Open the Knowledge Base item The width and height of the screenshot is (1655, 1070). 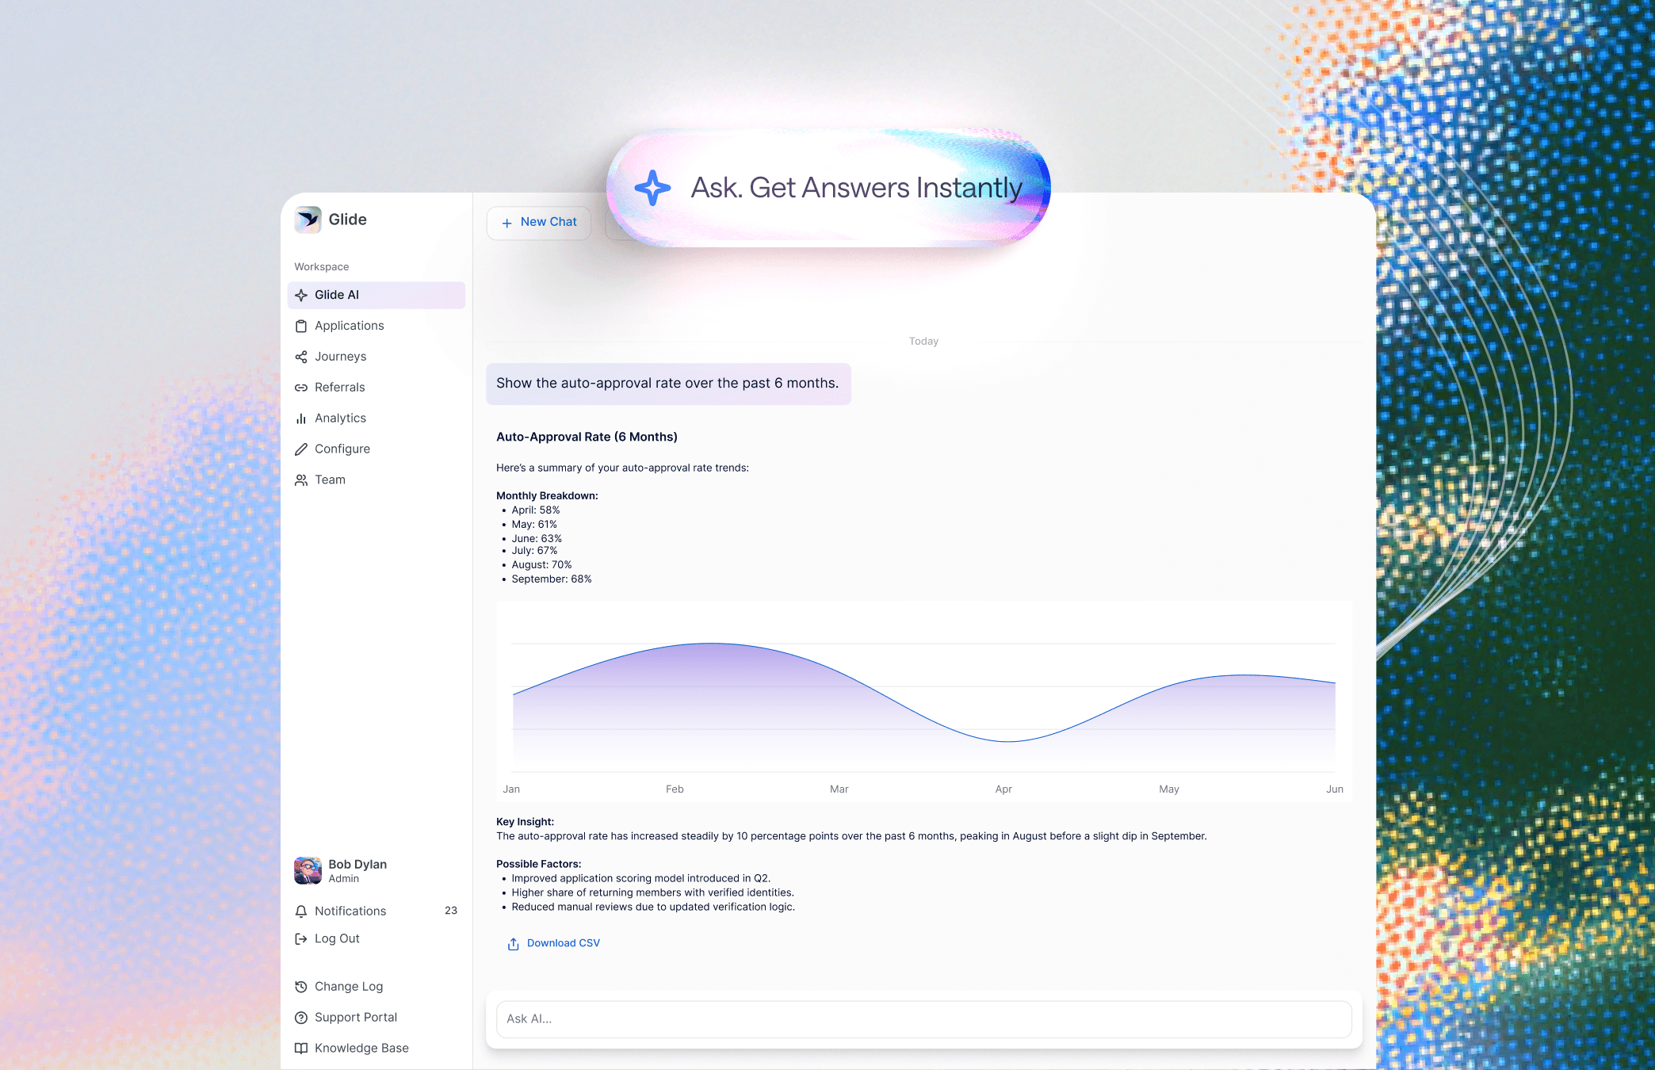(361, 1049)
